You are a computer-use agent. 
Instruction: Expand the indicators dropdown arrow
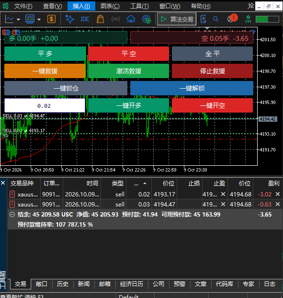coord(39,19)
